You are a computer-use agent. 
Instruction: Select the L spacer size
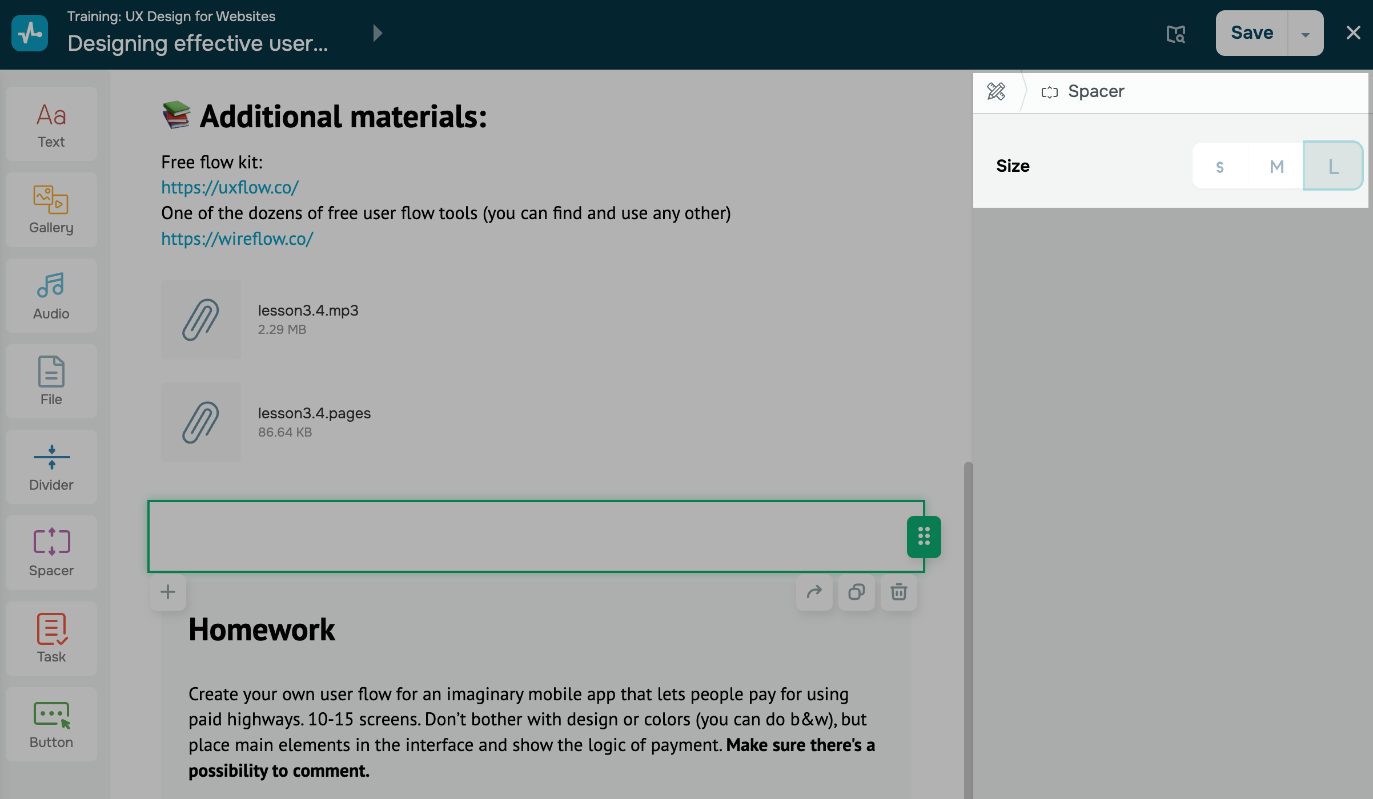tap(1333, 167)
